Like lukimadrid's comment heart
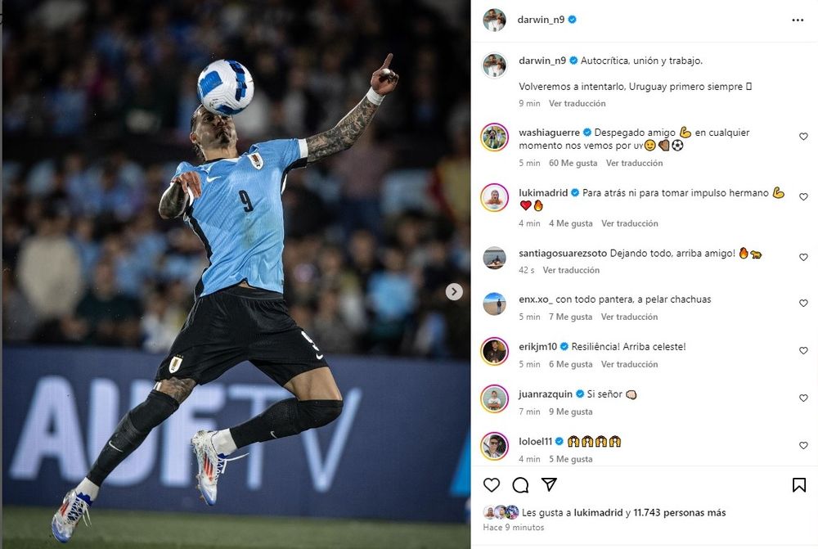 click(803, 196)
